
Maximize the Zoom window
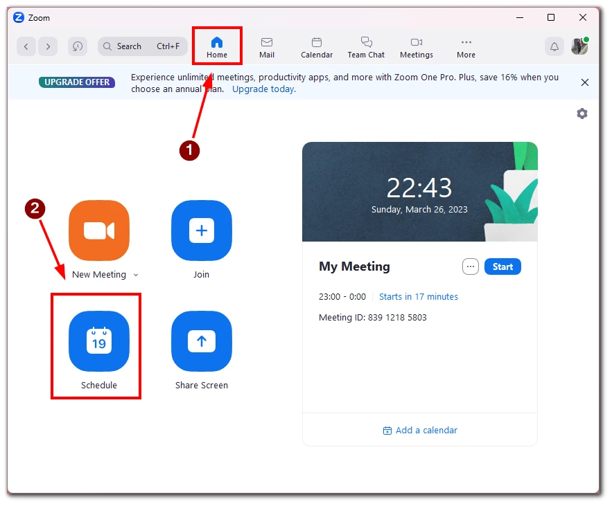click(551, 17)
